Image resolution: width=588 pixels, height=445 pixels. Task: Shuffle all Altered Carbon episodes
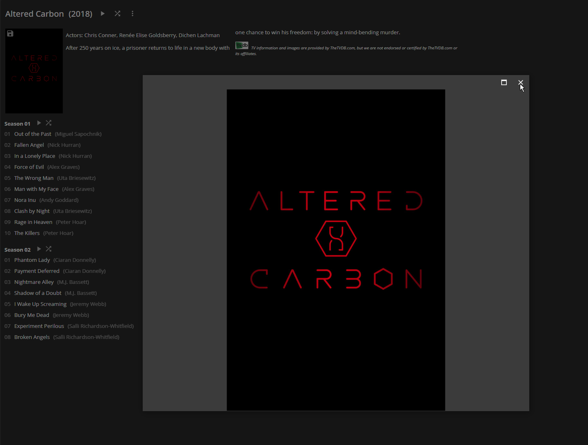[117, 13]
